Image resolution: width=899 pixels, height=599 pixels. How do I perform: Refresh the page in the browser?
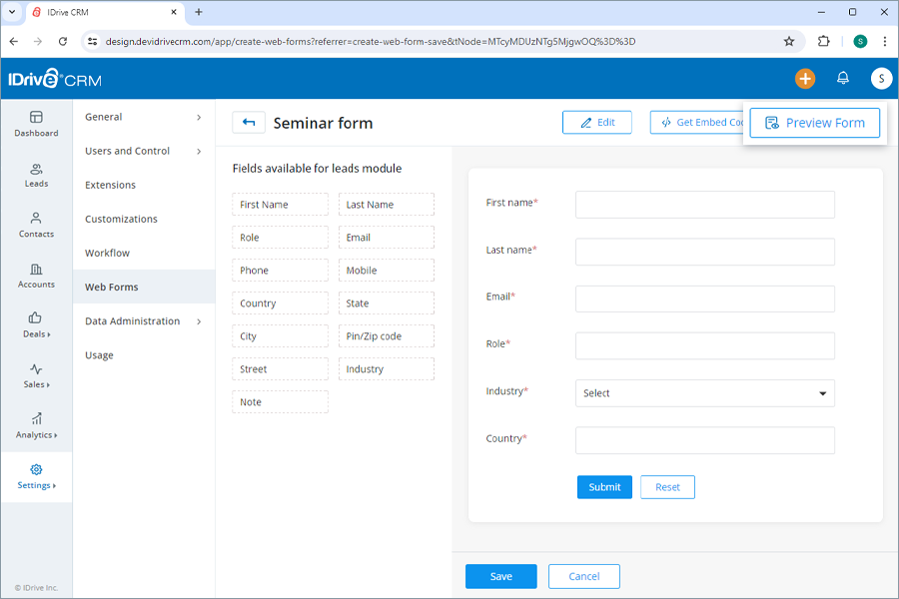tap(63, 42)
